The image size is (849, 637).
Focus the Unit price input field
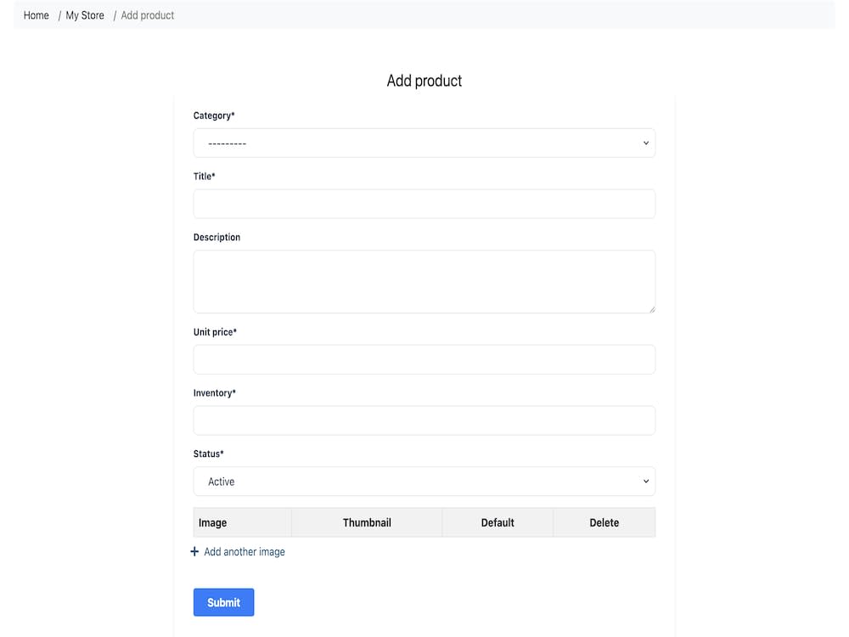coord(424,359)
